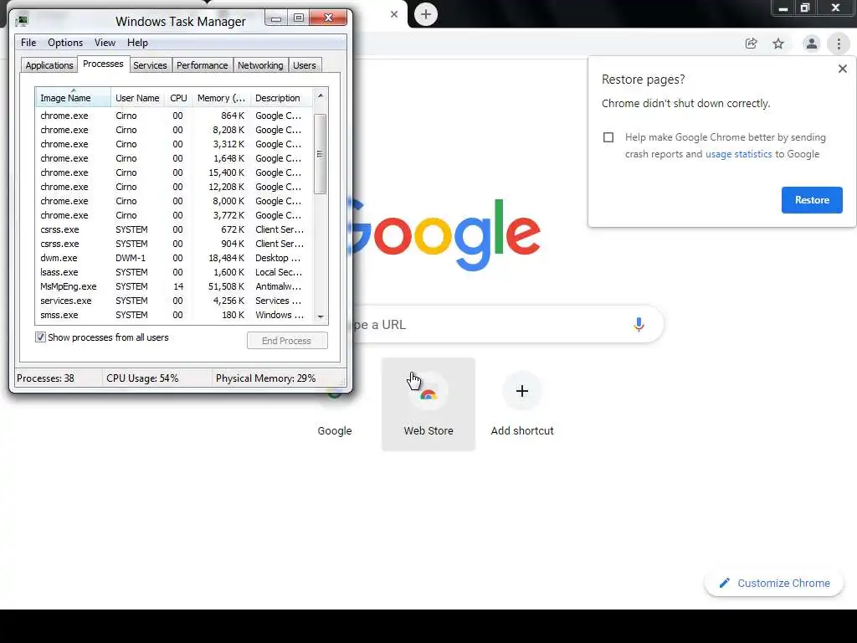Image resolution: width=857 pixels, height=643 pixels.
Task: Select chrome.exe row using 864 K
Action: click(173, 116)
